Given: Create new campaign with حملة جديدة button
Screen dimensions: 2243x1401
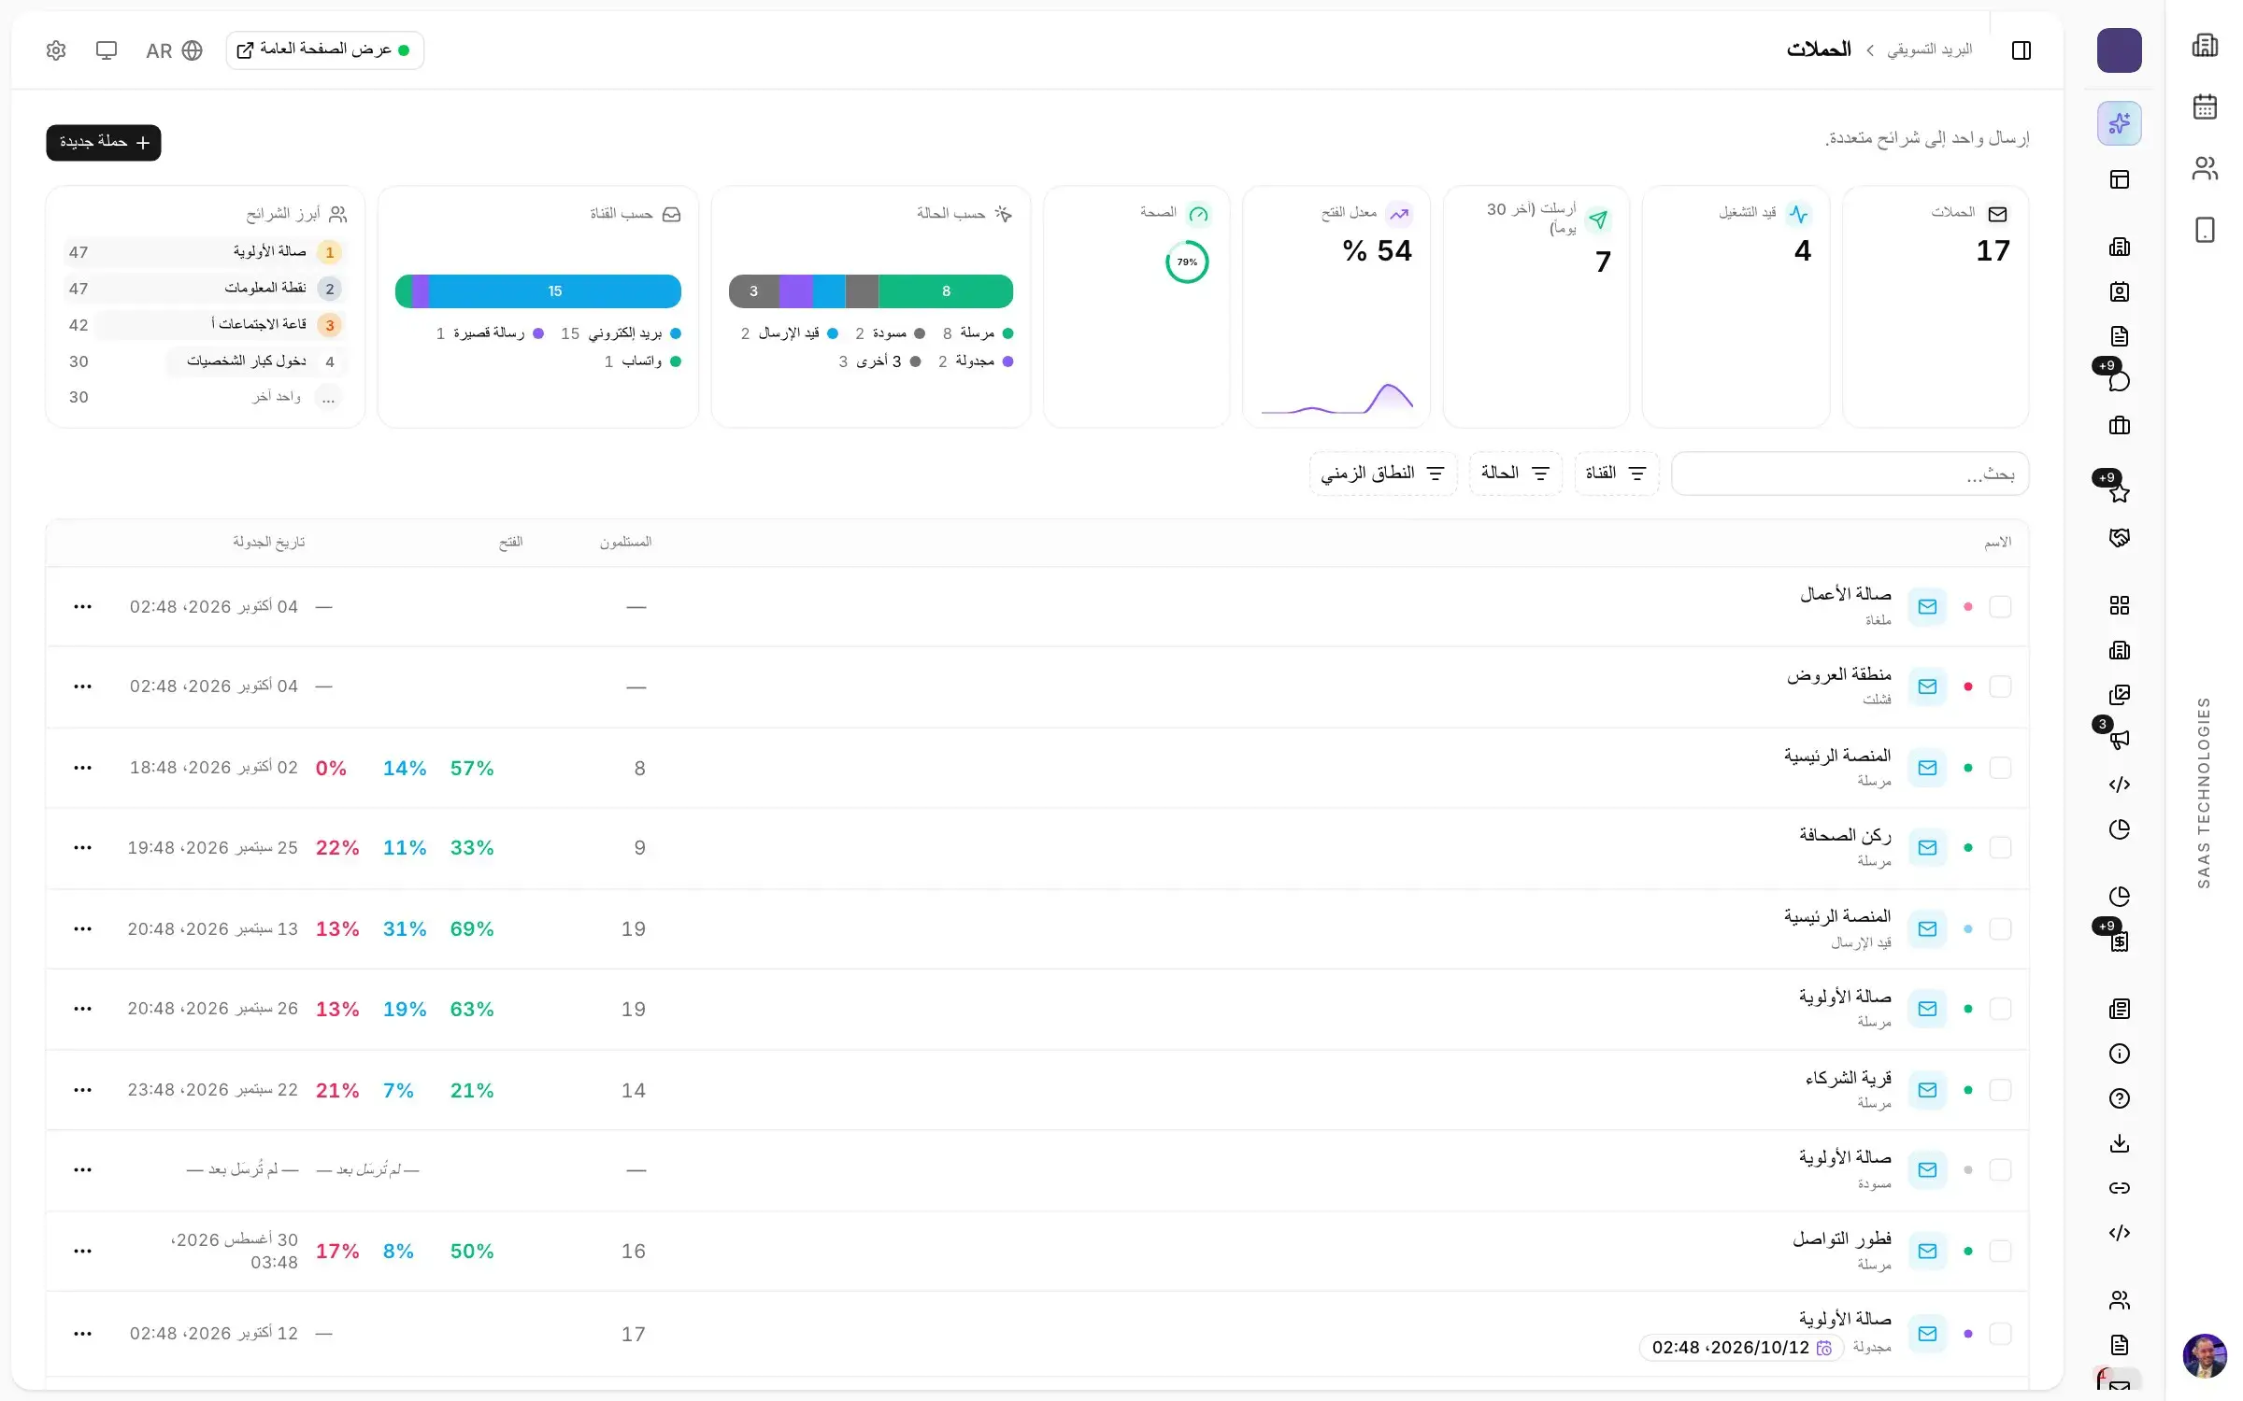Looking at the screenshot, I should tap(104, 143).
